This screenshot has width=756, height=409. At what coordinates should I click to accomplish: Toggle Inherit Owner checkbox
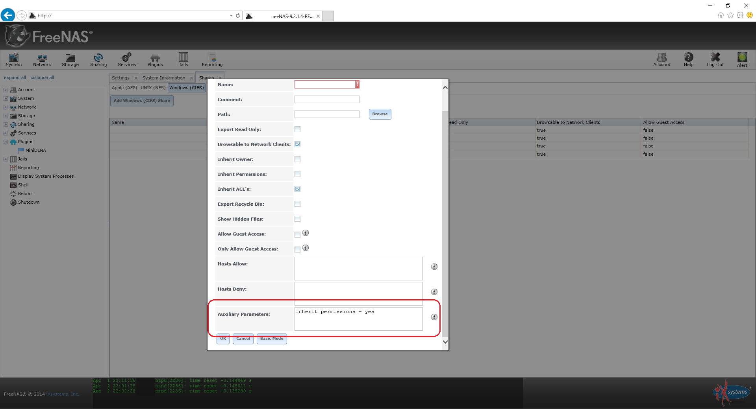pyautogui.click(x=298, y=159)
